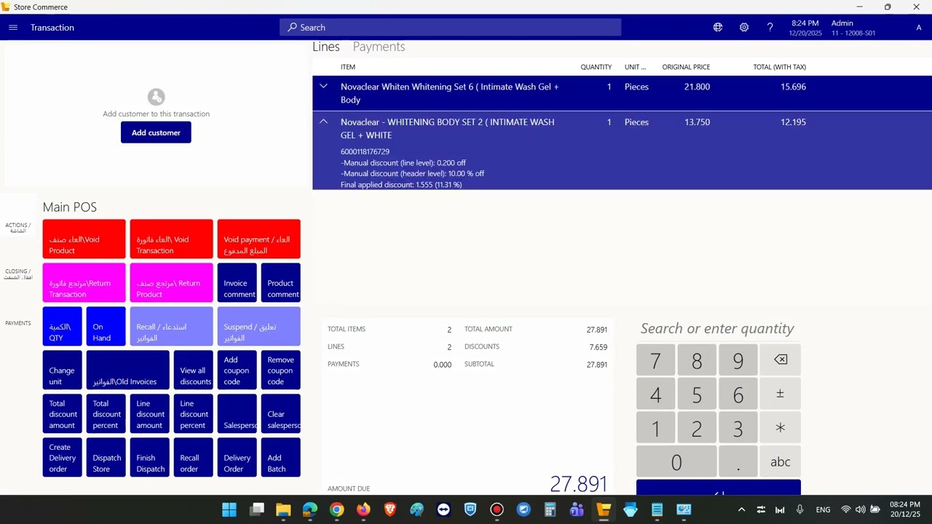Open Brave browser from taskbar
The height and width of the screenshot is (524, 932).
390,509
